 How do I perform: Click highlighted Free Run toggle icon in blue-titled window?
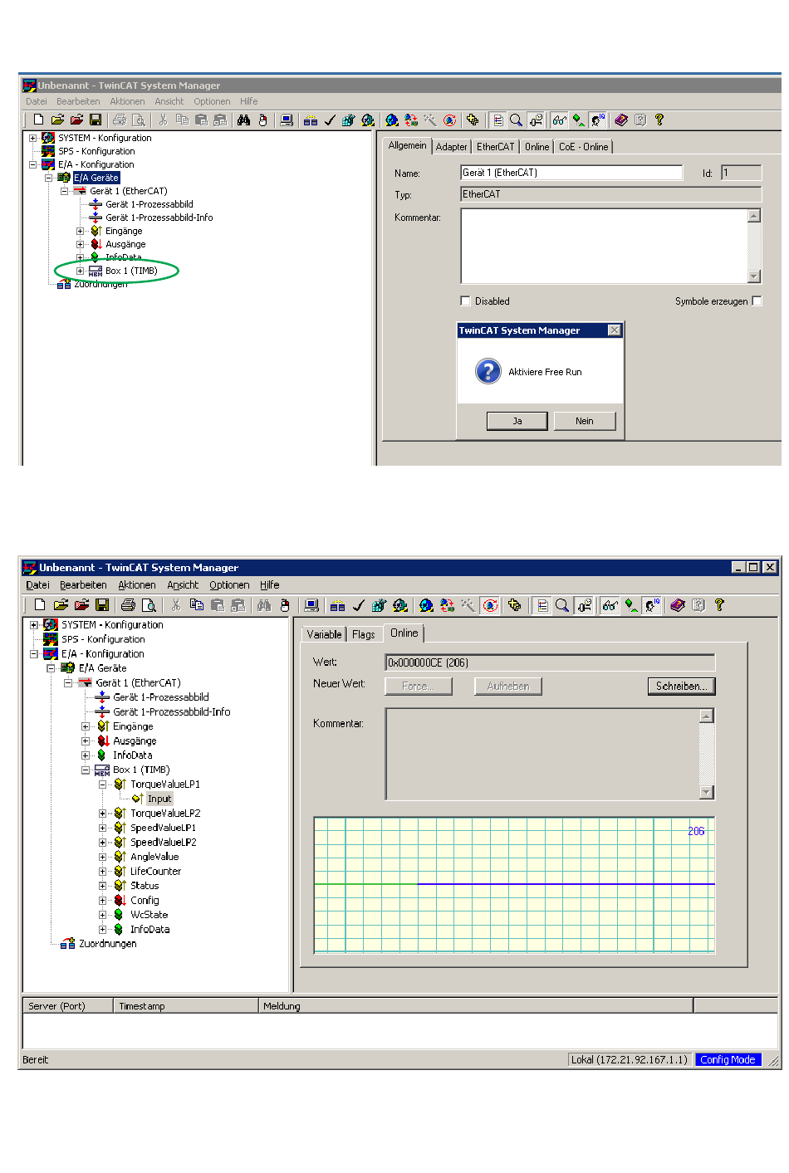(490, 605)
